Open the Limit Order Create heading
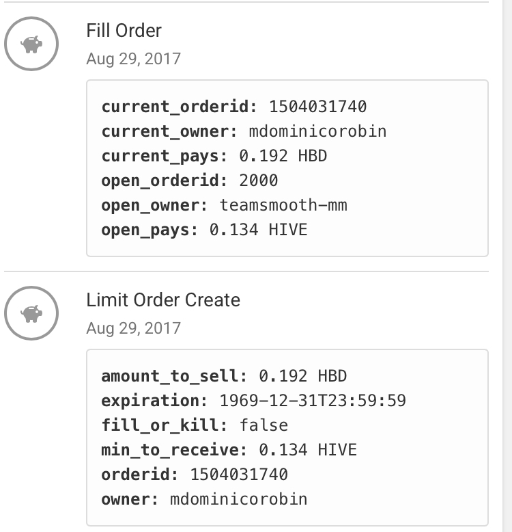This screenshot has height=532, width=512. click(163, 300)
